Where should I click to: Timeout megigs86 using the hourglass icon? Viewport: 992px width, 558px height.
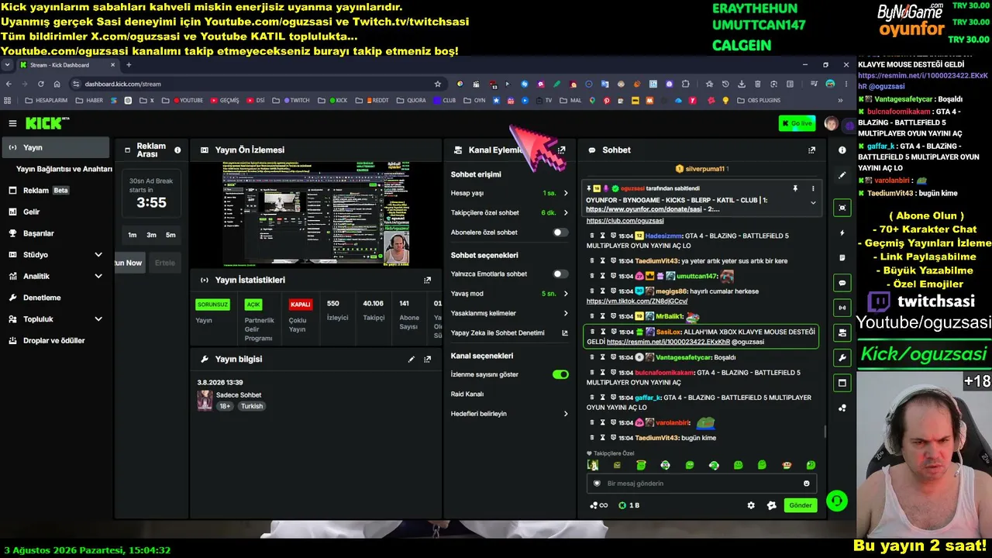pos(602,291)
